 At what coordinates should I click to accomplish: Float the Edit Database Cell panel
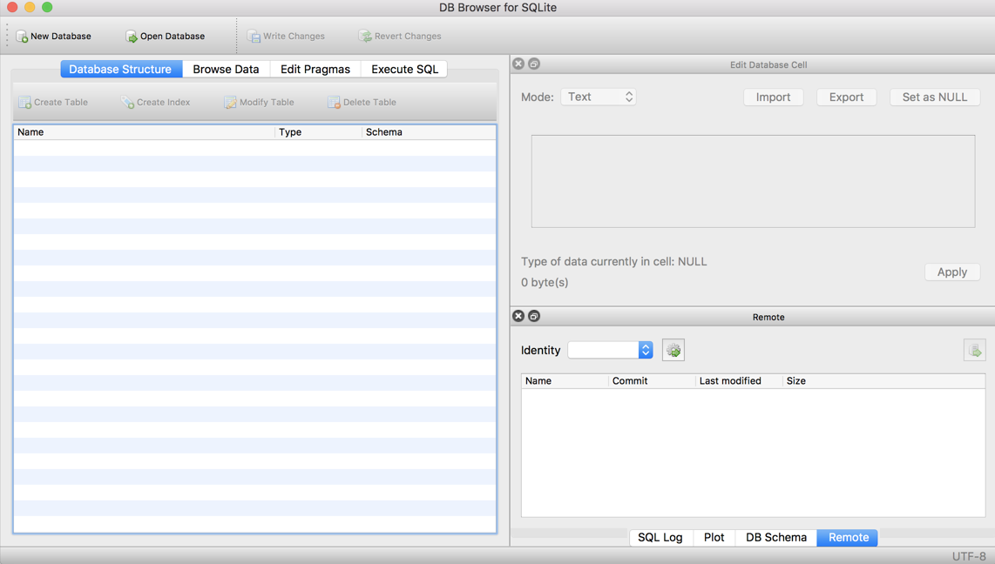pyautogui.click(x=534, y=64)
